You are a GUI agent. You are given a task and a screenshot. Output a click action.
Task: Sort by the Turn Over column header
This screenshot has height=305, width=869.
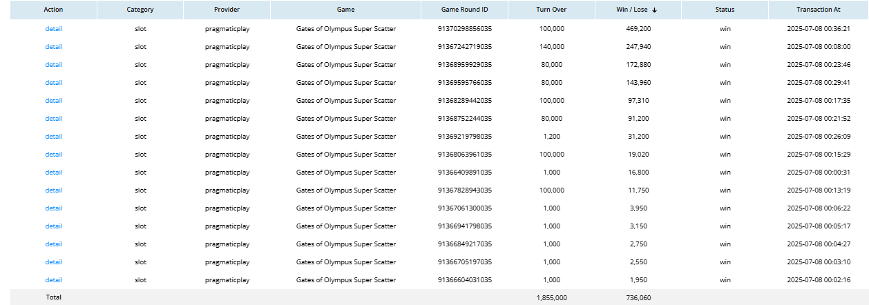click(x=551, y=10)
